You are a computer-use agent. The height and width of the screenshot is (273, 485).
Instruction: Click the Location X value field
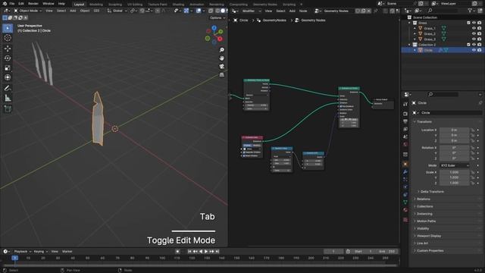tap(455, 130)
